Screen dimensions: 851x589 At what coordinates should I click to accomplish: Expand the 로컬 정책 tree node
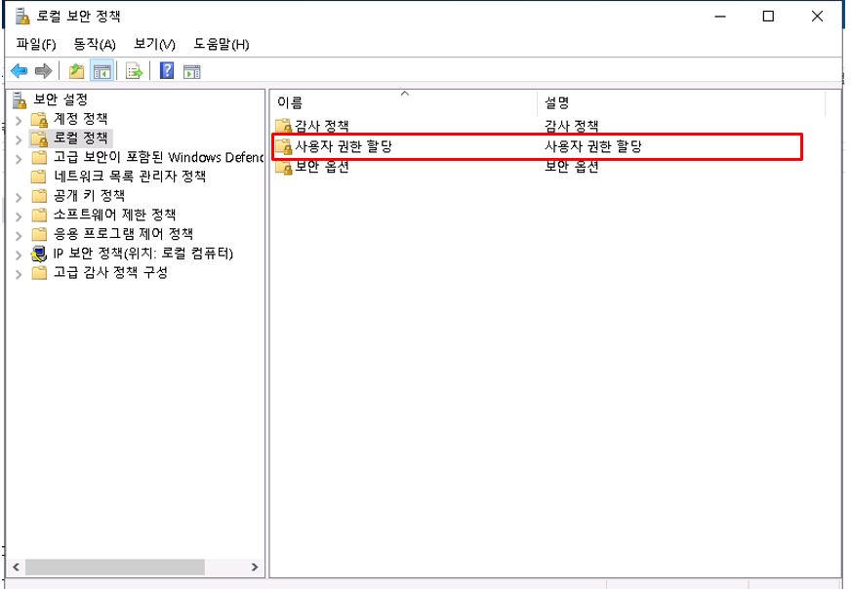tap(19, 139)
